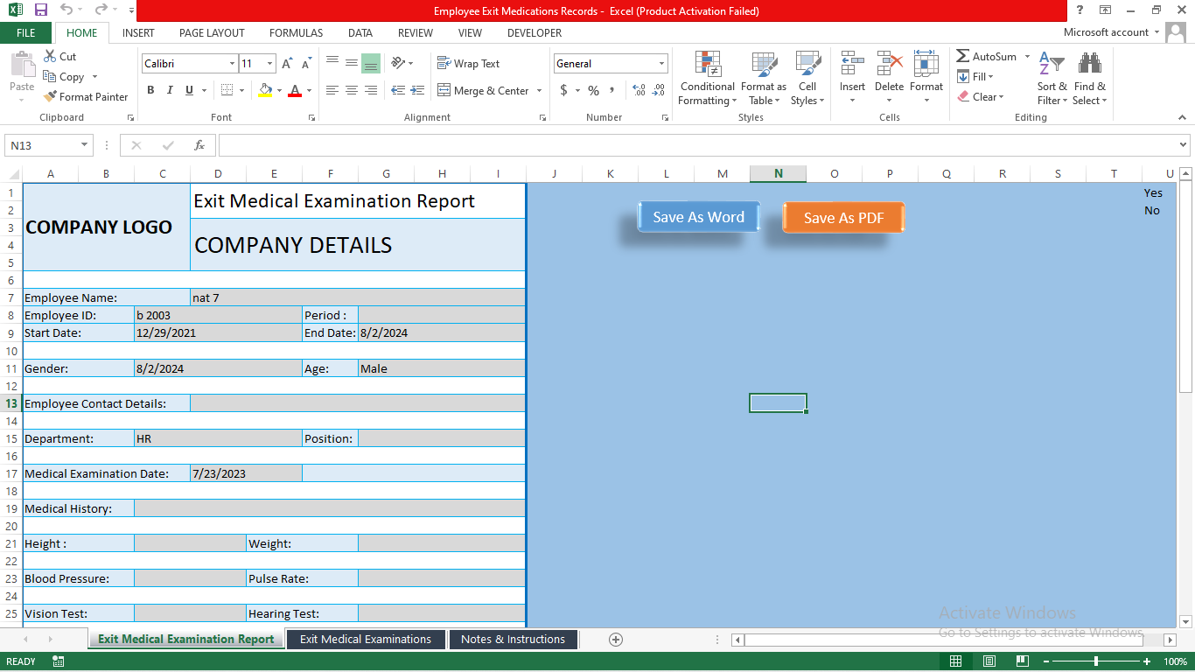Viewport: 1195px width, 672px height.
Task: Open the Calibri font dropdown
Action: (232, 63)
